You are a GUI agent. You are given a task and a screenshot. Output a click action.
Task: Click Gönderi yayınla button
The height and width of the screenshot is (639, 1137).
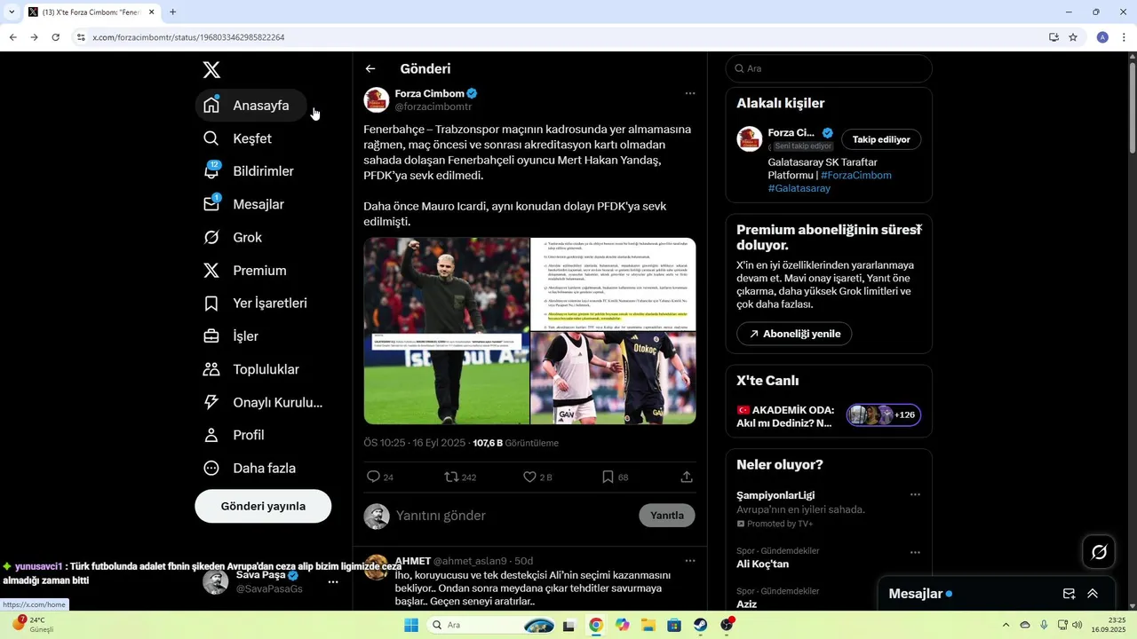click(263, 506)
